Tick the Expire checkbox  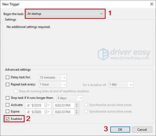[8, 111]
